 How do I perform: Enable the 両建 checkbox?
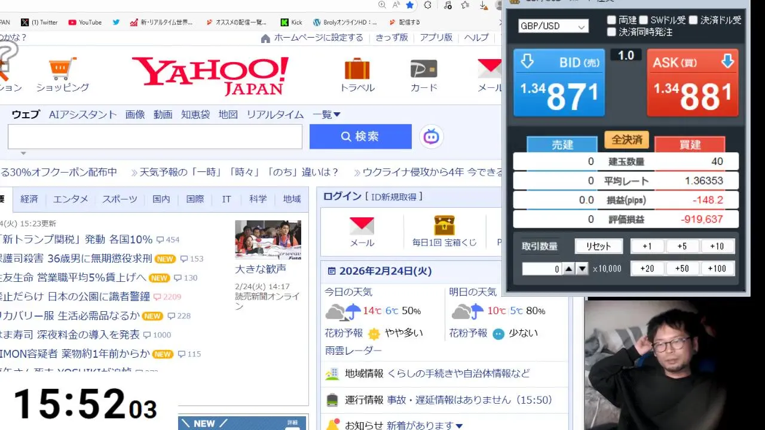[x=611, y=20]
